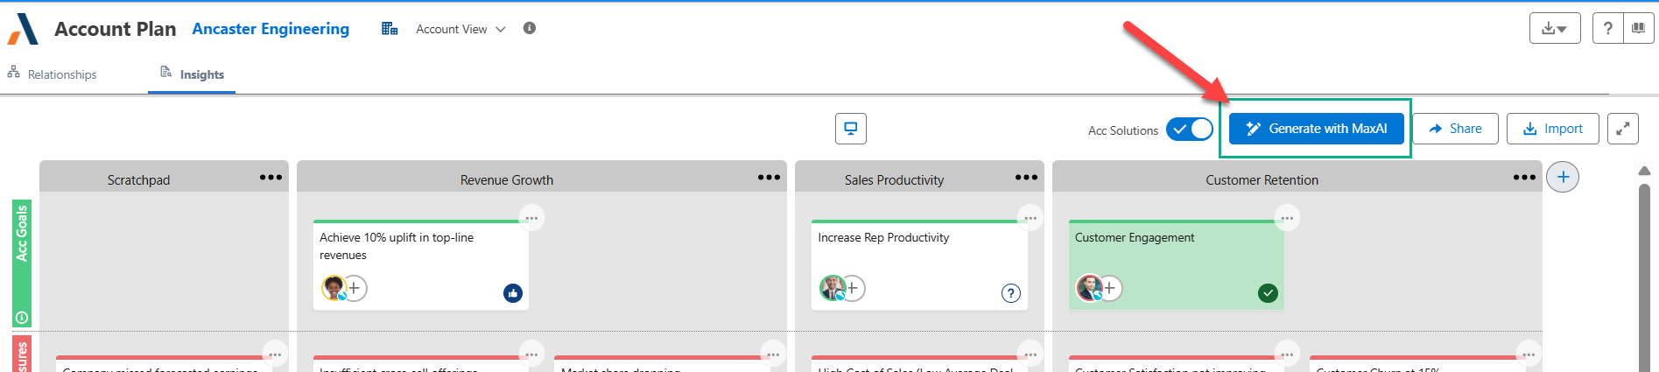Click the help question mark icon
Image resolution: width=1659 pixels, height=372 pixels.
1607,29
